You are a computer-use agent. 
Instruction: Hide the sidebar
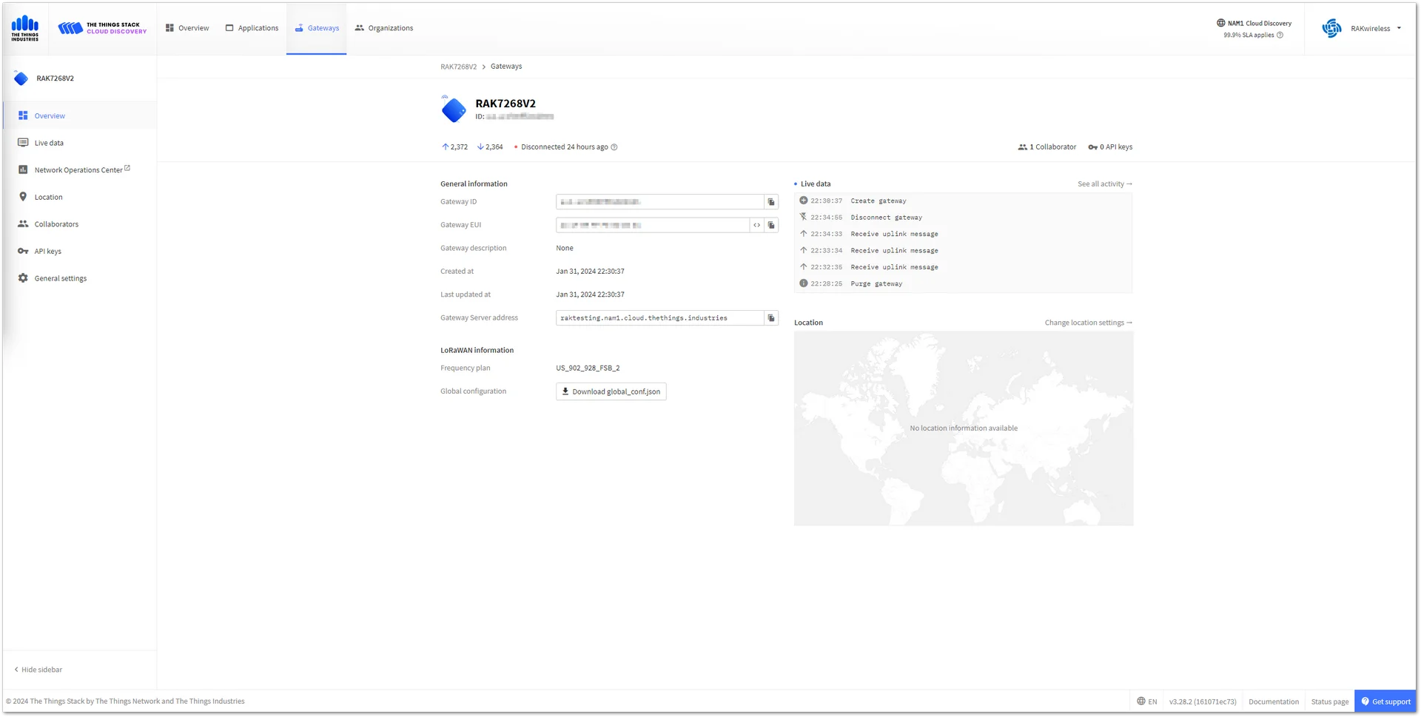pyautogui.click(x=38, y=670)
